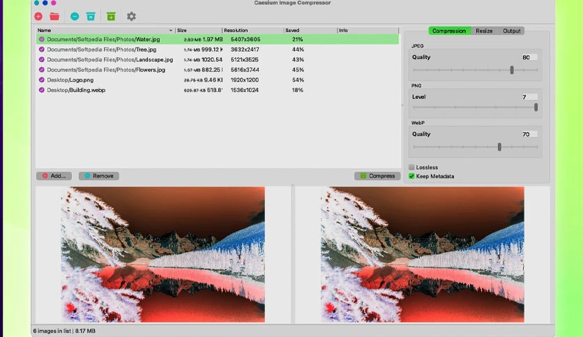The image size is (583, 337).
Task: Open settings with the gear icon
Action: [131, 16]
